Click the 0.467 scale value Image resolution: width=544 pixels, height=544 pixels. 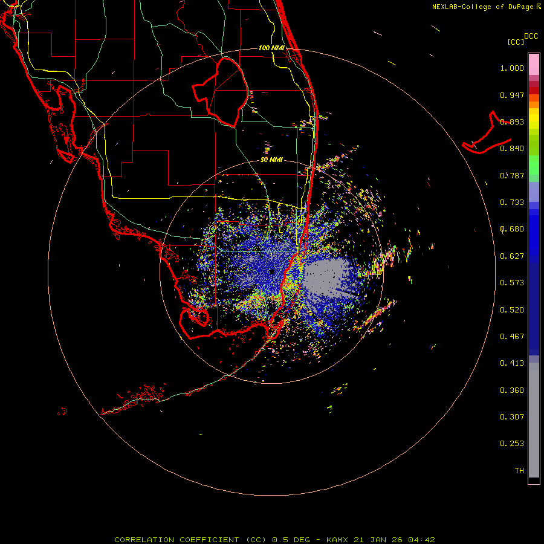[x=512, y=337]
